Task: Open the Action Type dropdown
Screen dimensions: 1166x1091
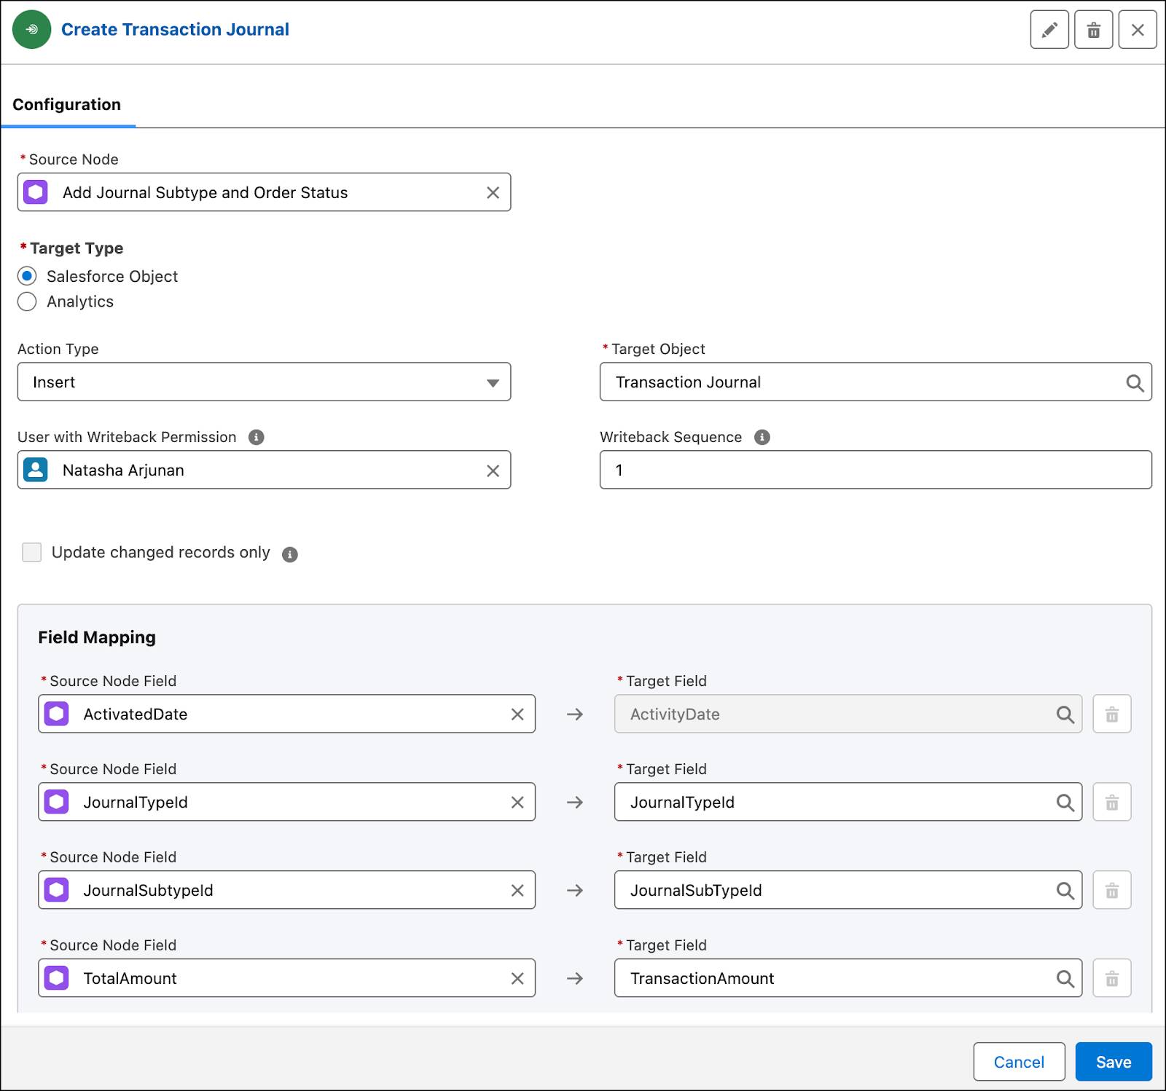Action: point(494,382)
